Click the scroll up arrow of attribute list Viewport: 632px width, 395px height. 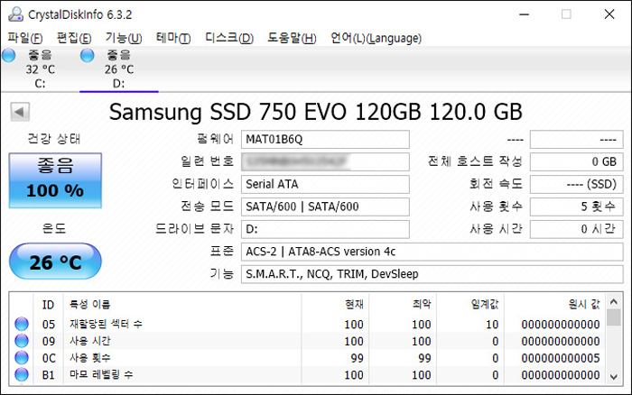point(614,301)
